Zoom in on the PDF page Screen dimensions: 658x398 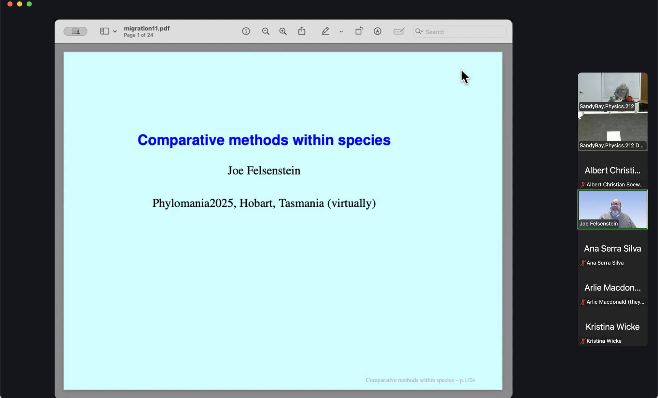pos(283,31)
